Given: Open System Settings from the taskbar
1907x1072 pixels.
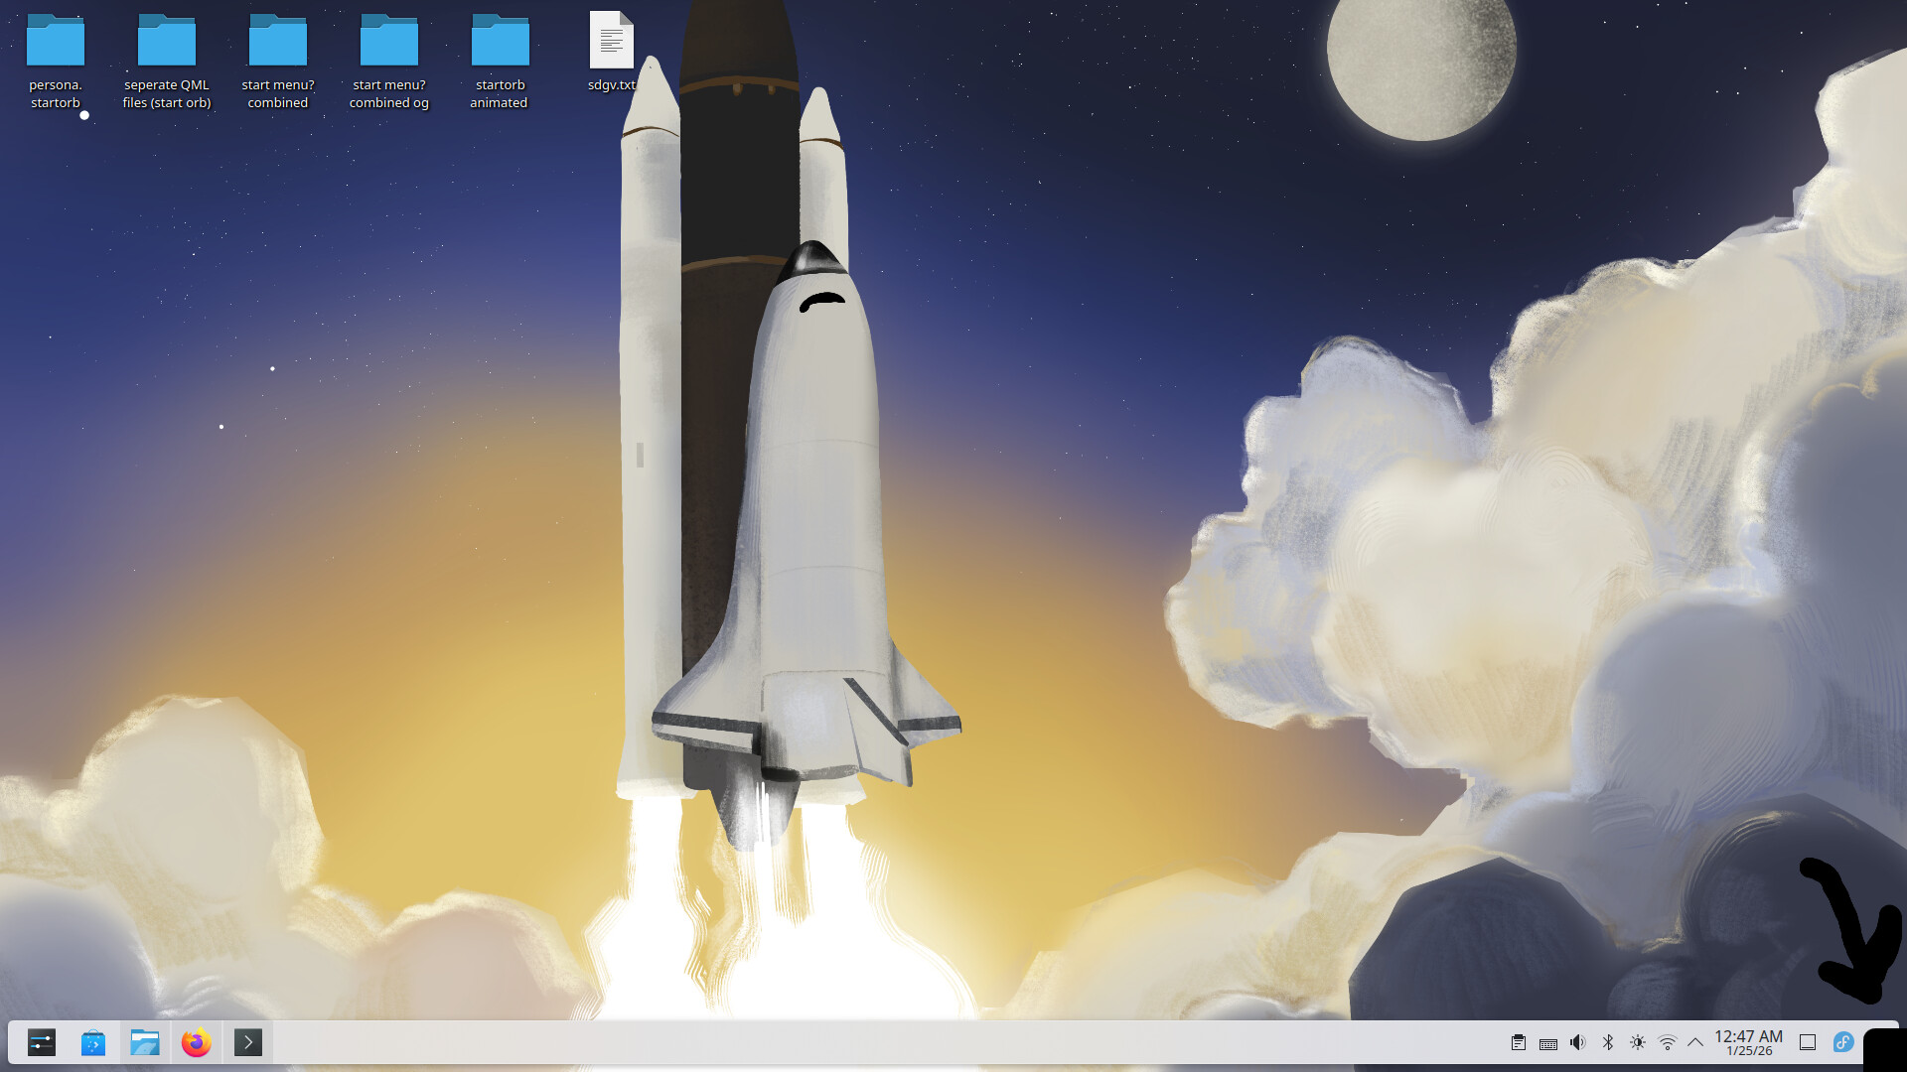Looking at the screenshot, I should [x=42, y=1042].
